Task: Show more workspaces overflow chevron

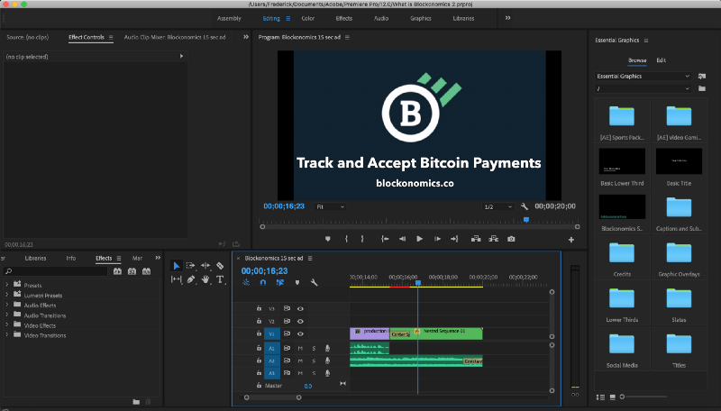Action: tap(507, 18)
